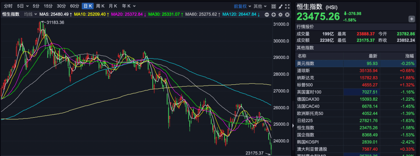
Task: Collapse right panel with the side arrow
Action: click(293, 125)
